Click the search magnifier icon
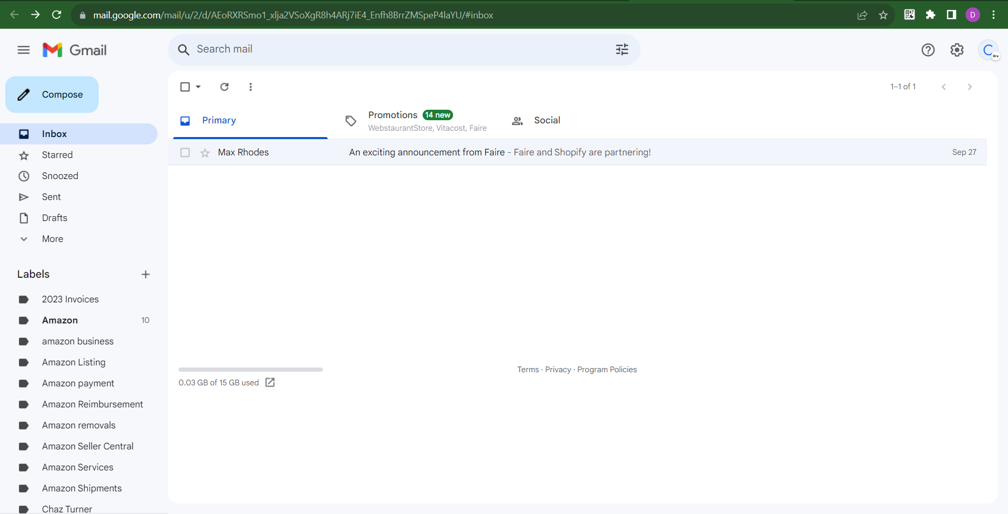Viewport: 1008px width, 514px height. [183, 50]
